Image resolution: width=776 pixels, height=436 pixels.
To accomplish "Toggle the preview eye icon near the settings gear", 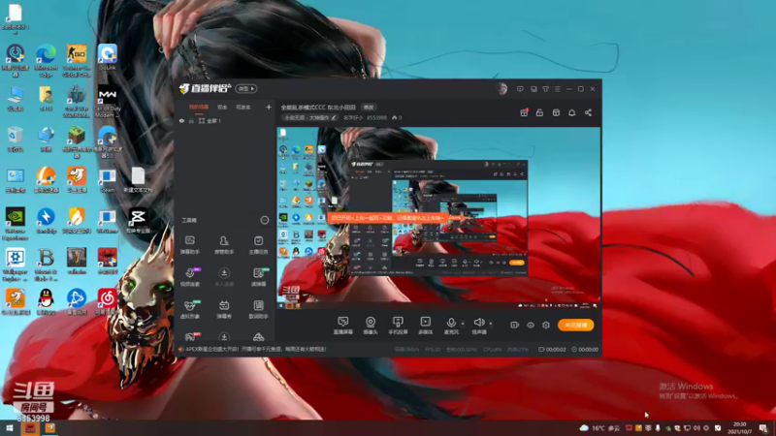I will click(531, 325).
